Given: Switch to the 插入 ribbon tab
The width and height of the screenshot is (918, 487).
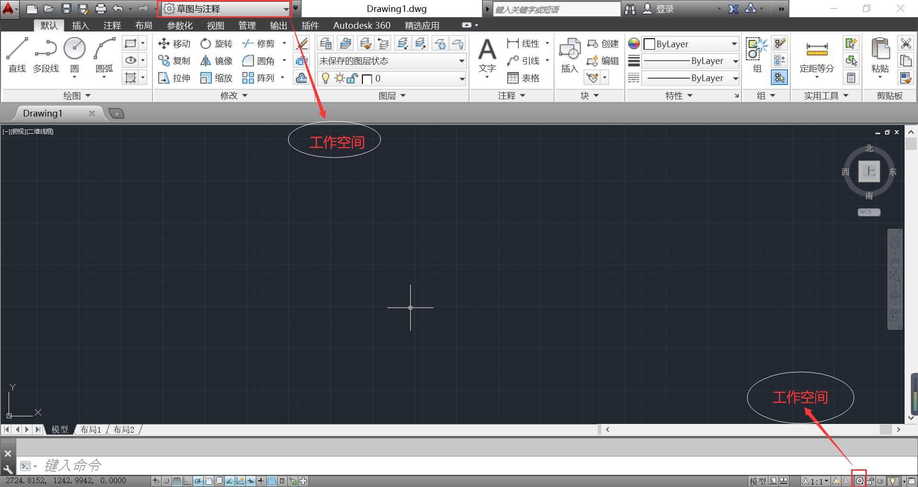Looking at the screenshot, I should (x=80, y=25).
